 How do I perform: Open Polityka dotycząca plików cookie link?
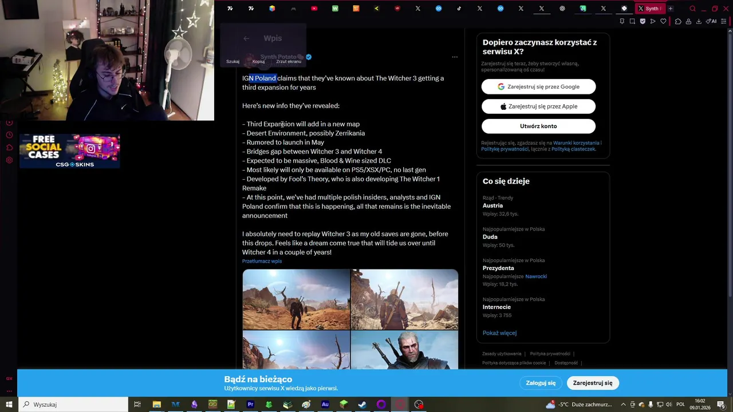[x=514, y=363]
